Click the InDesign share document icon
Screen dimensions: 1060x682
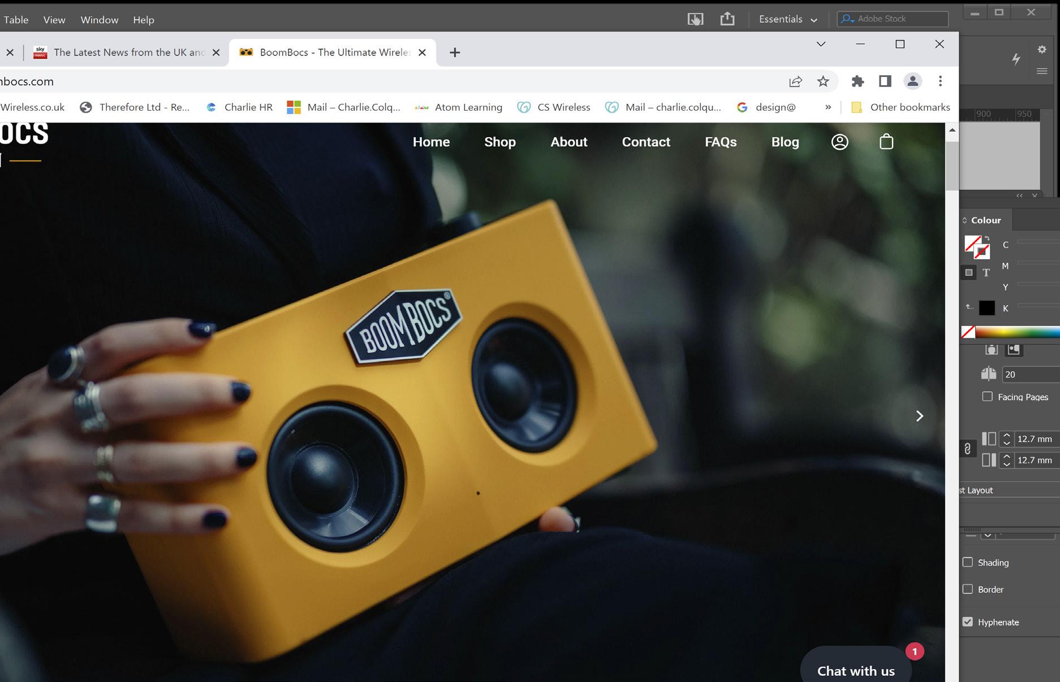(x=727, y=19)
